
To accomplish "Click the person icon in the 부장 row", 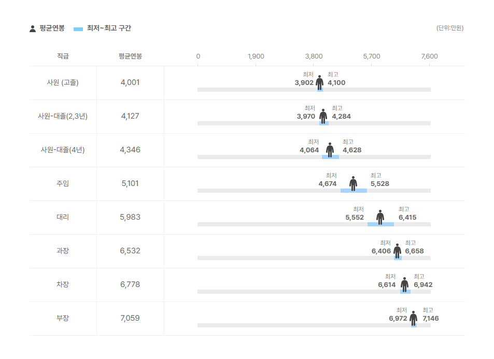I will tap(413, 318).
